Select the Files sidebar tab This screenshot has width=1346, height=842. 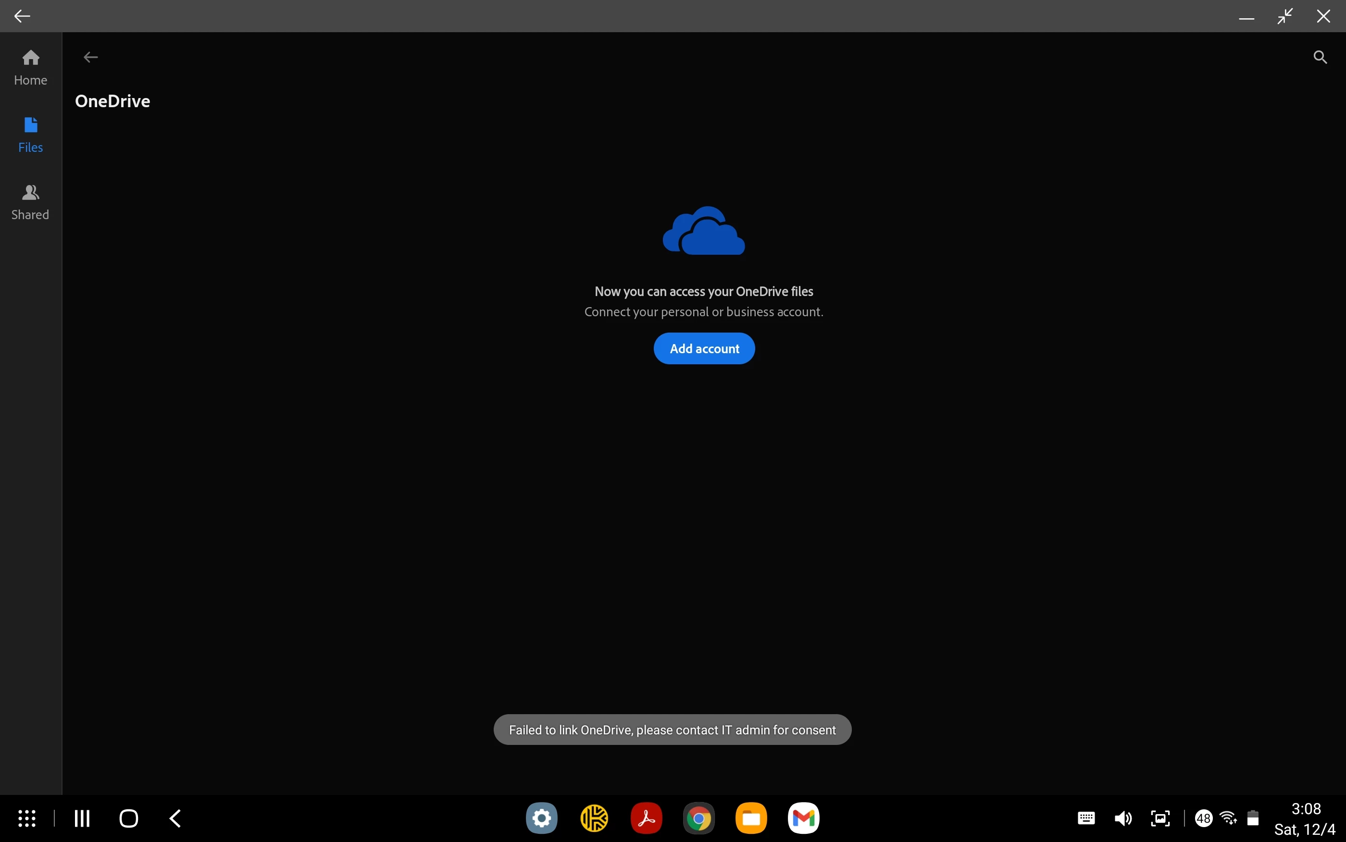point(31,135)
